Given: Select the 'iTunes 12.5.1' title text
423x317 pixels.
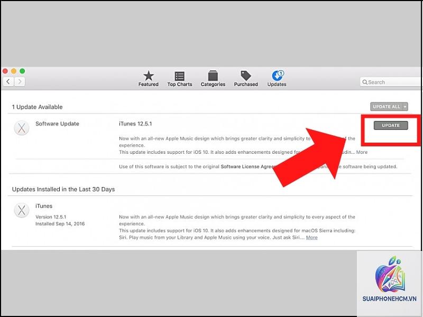Looking at the screenshot, I should click(135, 124).
